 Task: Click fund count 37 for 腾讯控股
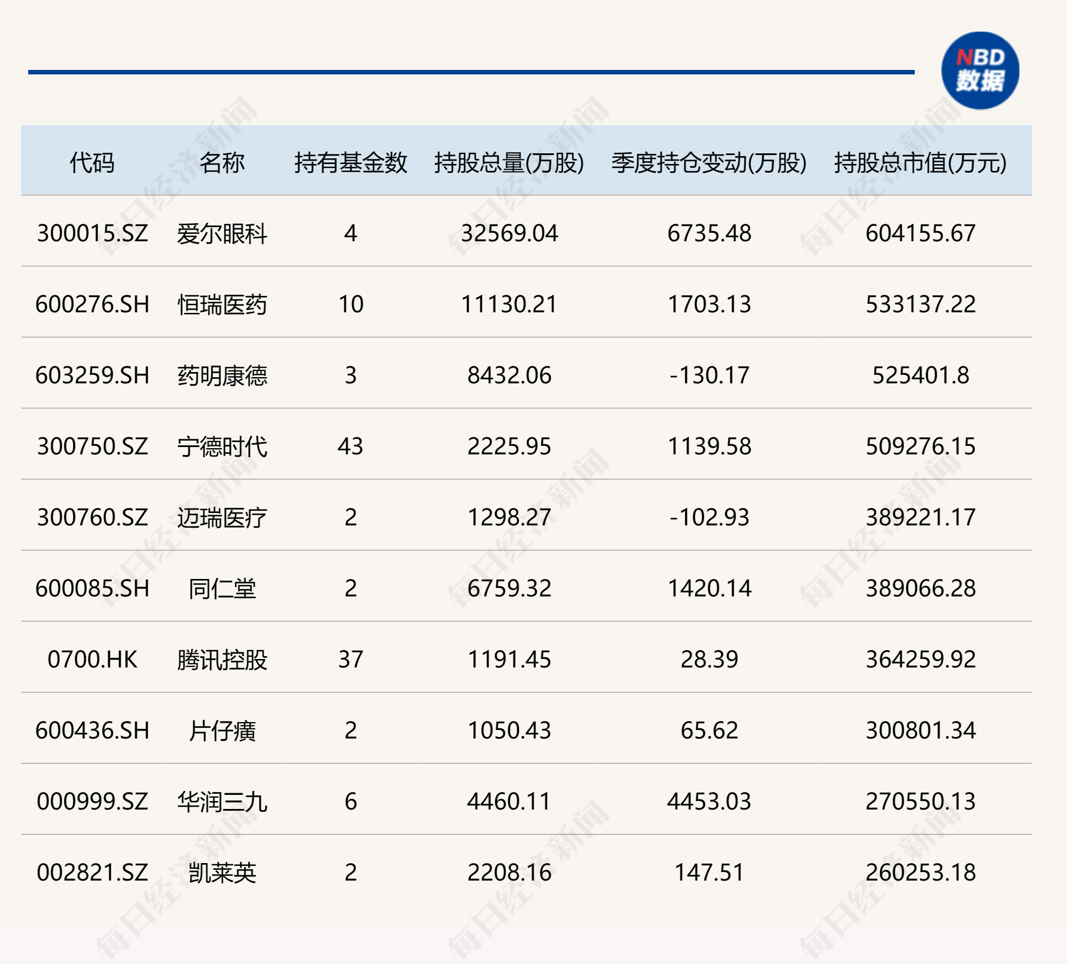pyautogui.click(x=350, y=660)
